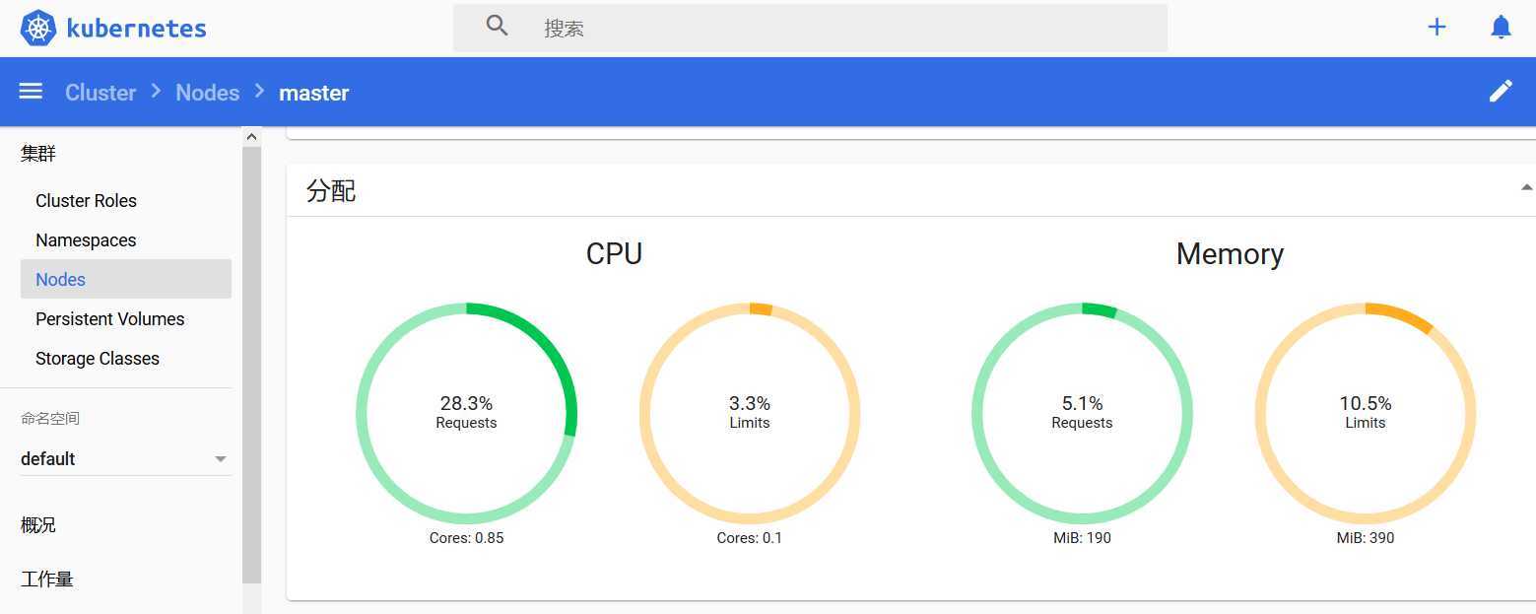The width and height of the screenshot is (1536, 614).
Task: Click the chevron between Cluster and Nodes
Action: pos(156,91)
